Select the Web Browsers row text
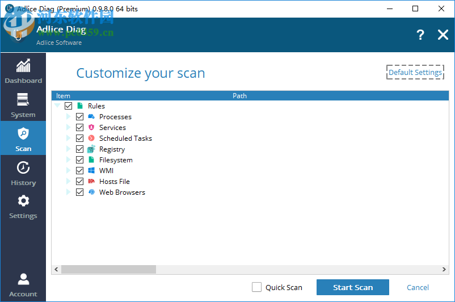 point(122,192)
